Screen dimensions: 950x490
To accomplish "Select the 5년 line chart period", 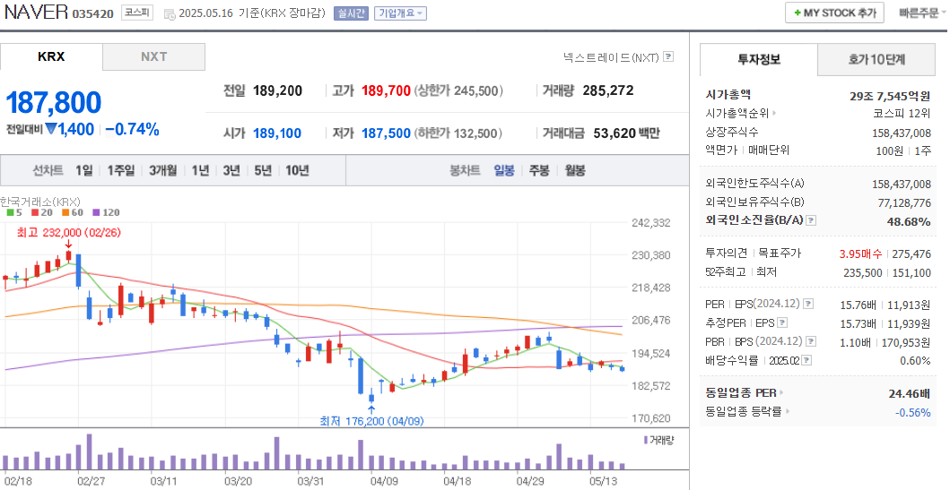I will click(263, 170).
